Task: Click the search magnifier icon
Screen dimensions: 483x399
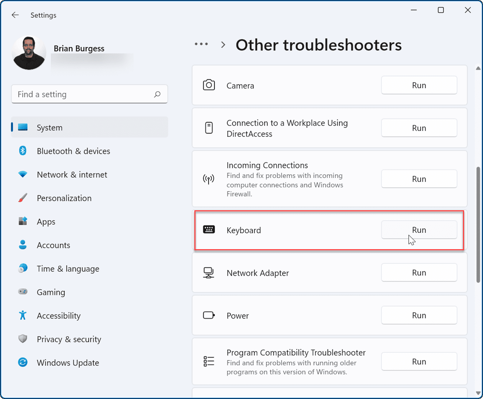Action: (x=157, y=94)
